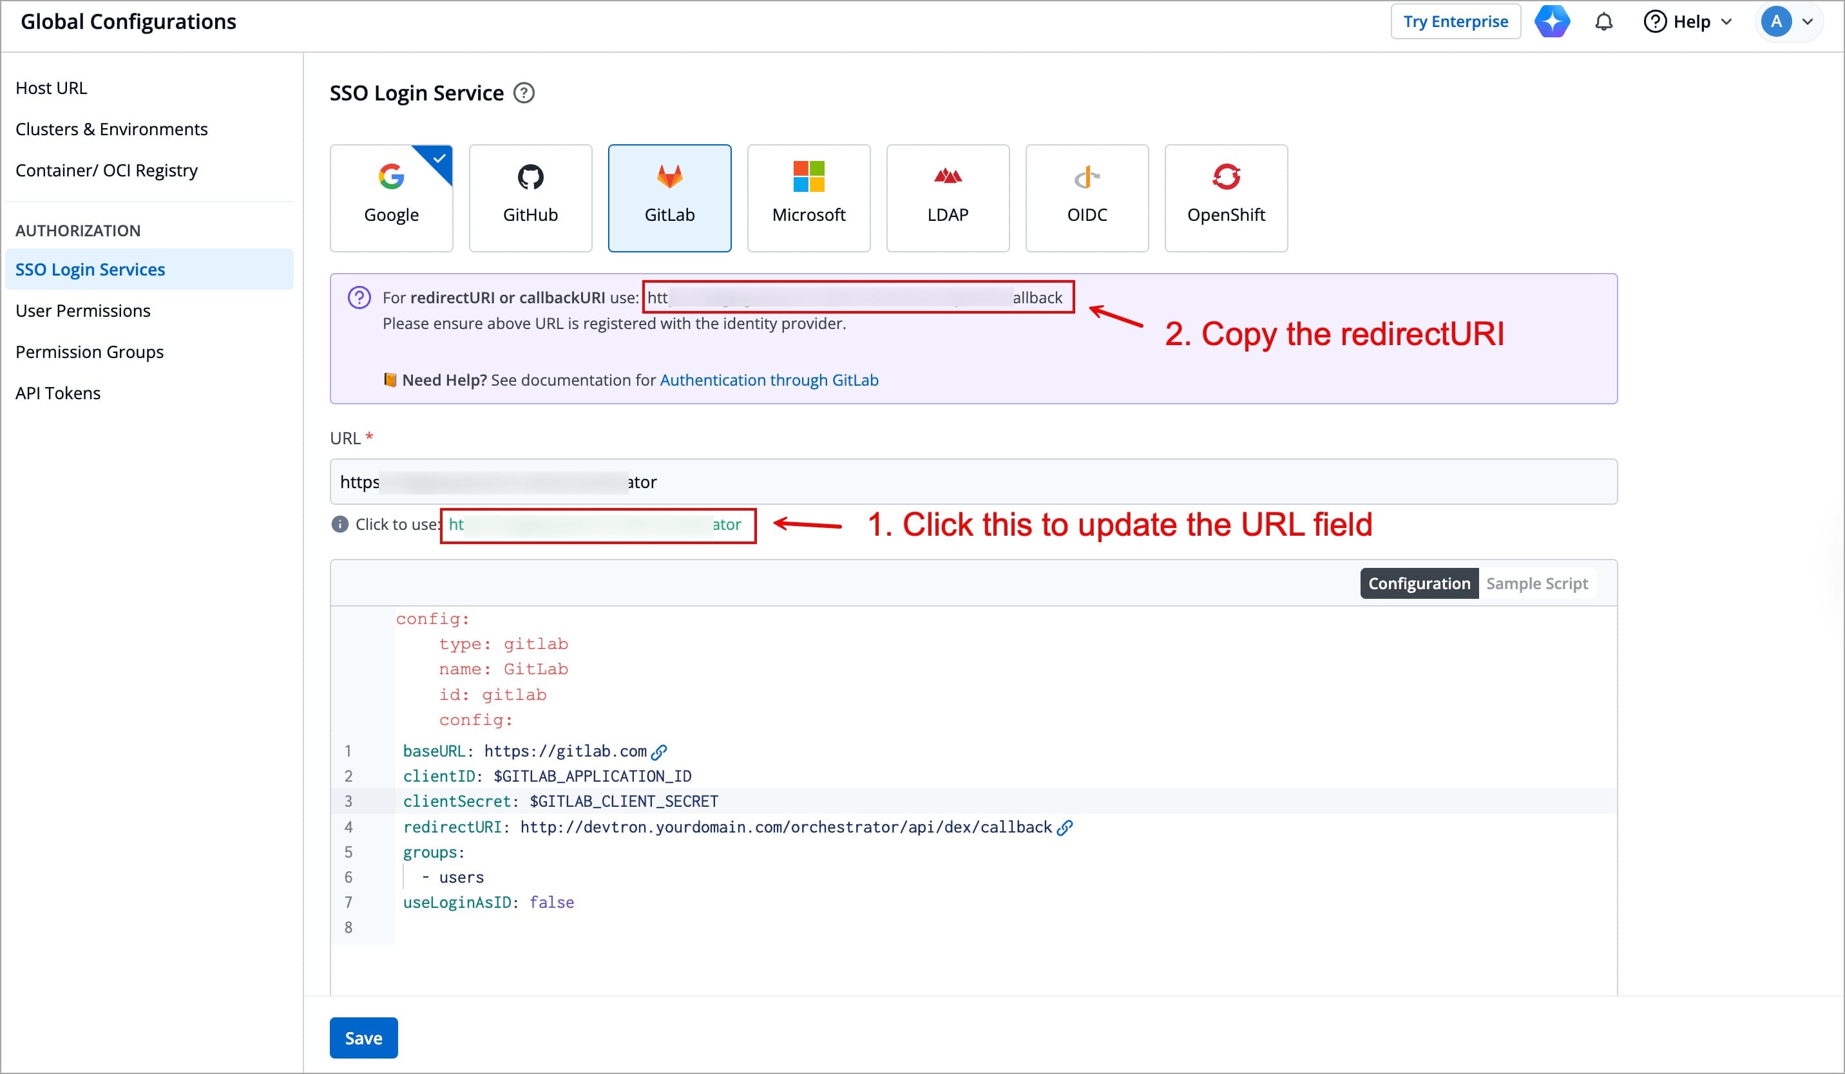Select the Google SSO provider tile
The image size is (1845, 1074).
[x=391, y=198]
